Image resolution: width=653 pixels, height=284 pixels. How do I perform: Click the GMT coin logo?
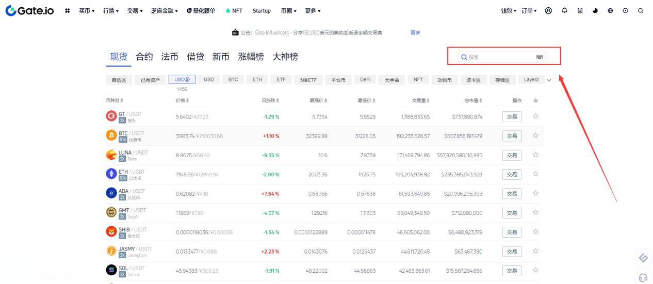click(111, 212)
